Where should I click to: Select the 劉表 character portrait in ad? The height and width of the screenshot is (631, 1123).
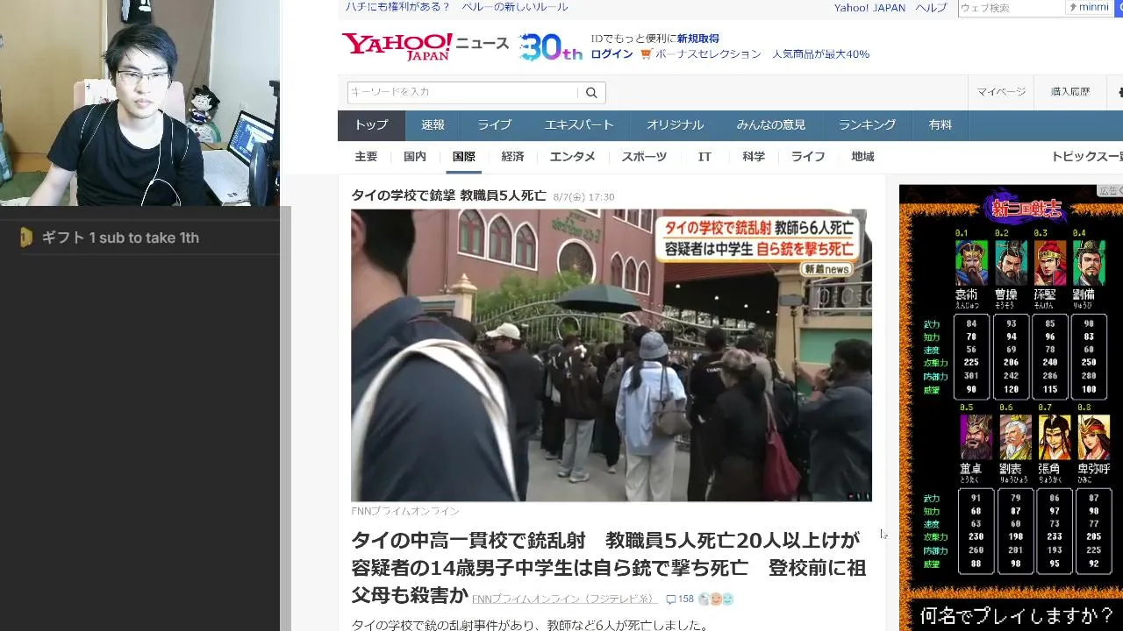pyautogui.click(x=1015, y=436)
